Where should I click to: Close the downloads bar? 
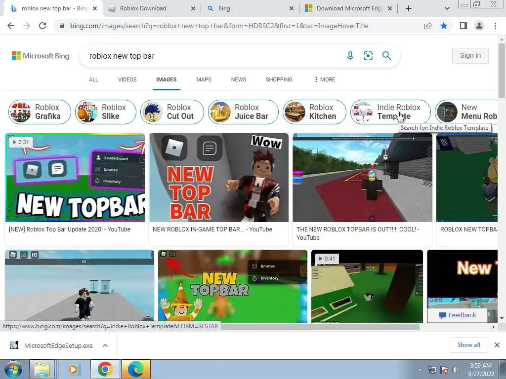(x=497, y=345)
